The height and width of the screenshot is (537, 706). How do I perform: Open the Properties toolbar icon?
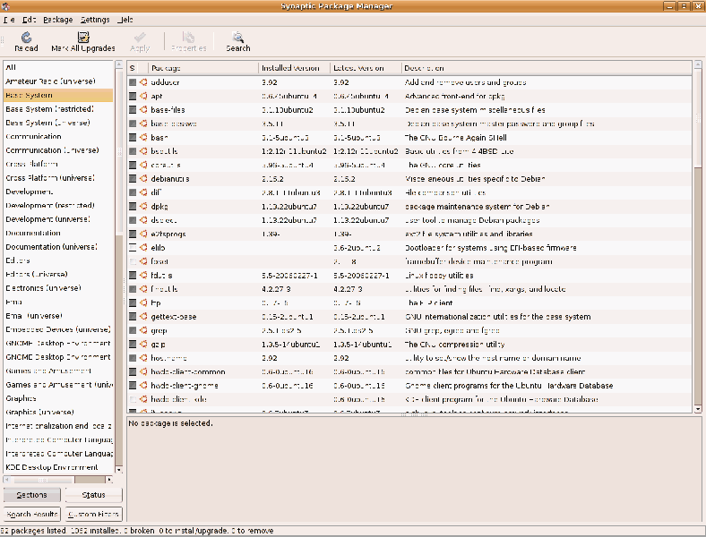point(189,38)
